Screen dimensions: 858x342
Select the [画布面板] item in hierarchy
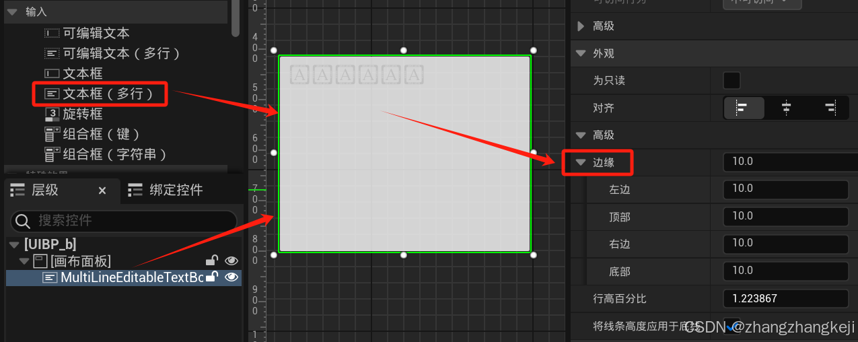81,261
